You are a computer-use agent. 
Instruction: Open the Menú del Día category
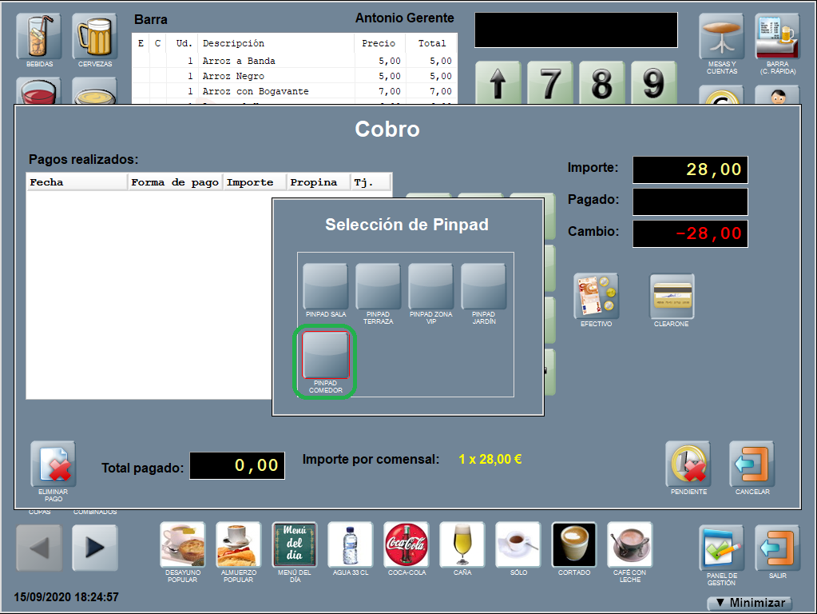[x=295, y=544]
